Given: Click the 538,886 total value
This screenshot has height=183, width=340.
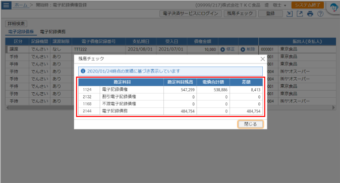Looking at the screenshot, I should pyautogui.click(x=220, y=90).
